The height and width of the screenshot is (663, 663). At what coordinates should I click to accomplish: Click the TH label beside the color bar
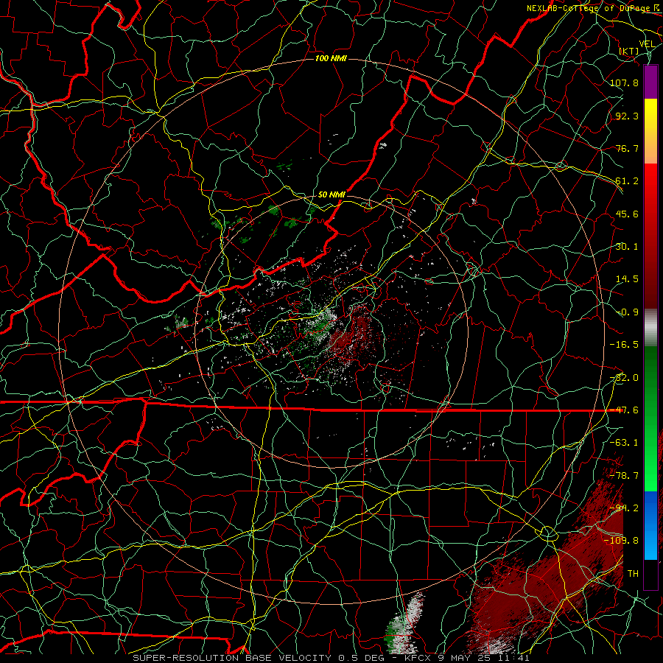tap(633, 574)
